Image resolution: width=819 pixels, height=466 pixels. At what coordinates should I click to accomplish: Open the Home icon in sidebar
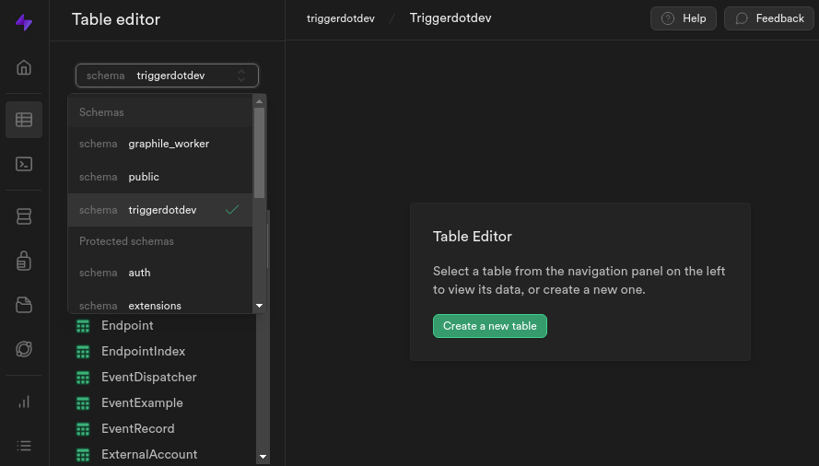(24, 67)
